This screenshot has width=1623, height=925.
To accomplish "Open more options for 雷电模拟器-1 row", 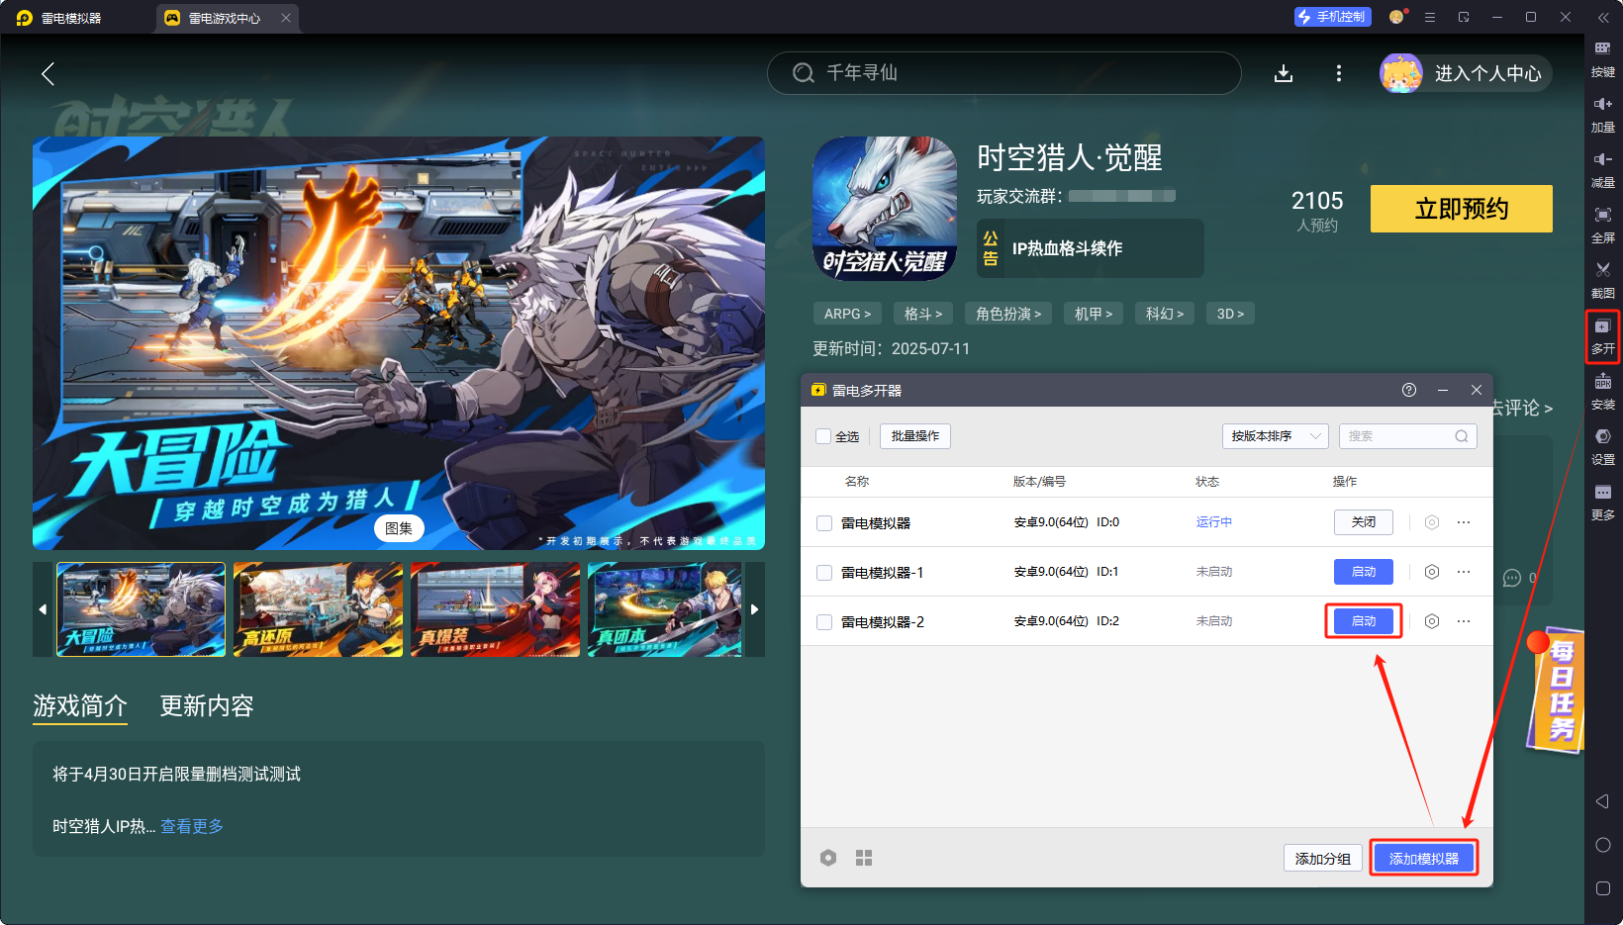I will pos(1464,572).
